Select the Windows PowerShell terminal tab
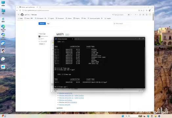 pyautogui.click(x=64, y=39)
